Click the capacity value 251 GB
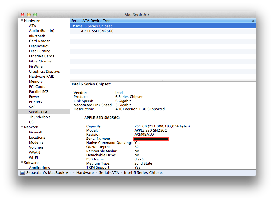Screen dimensions: 274x201 [x=162, y=126]
